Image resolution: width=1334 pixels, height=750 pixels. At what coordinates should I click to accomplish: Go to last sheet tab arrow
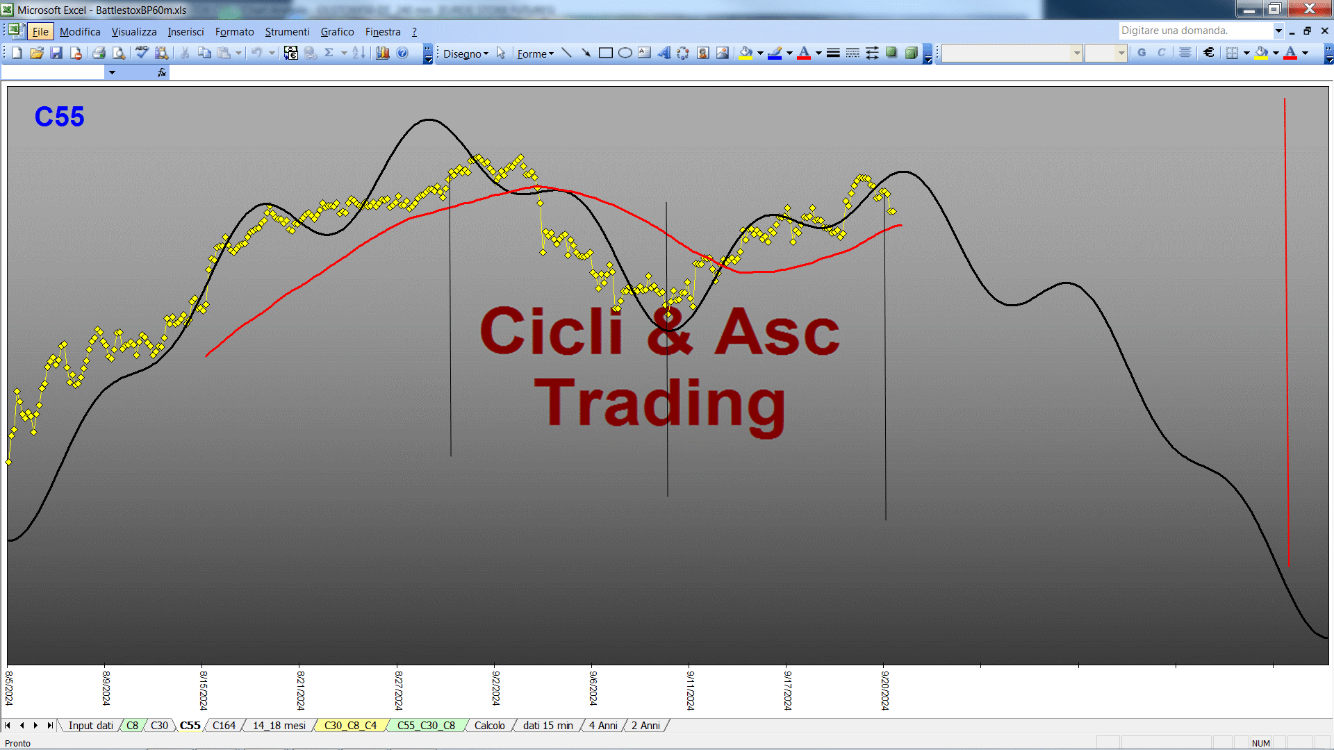49,726
